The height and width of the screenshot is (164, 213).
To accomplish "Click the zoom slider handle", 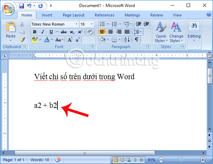I will click(180, 160).
